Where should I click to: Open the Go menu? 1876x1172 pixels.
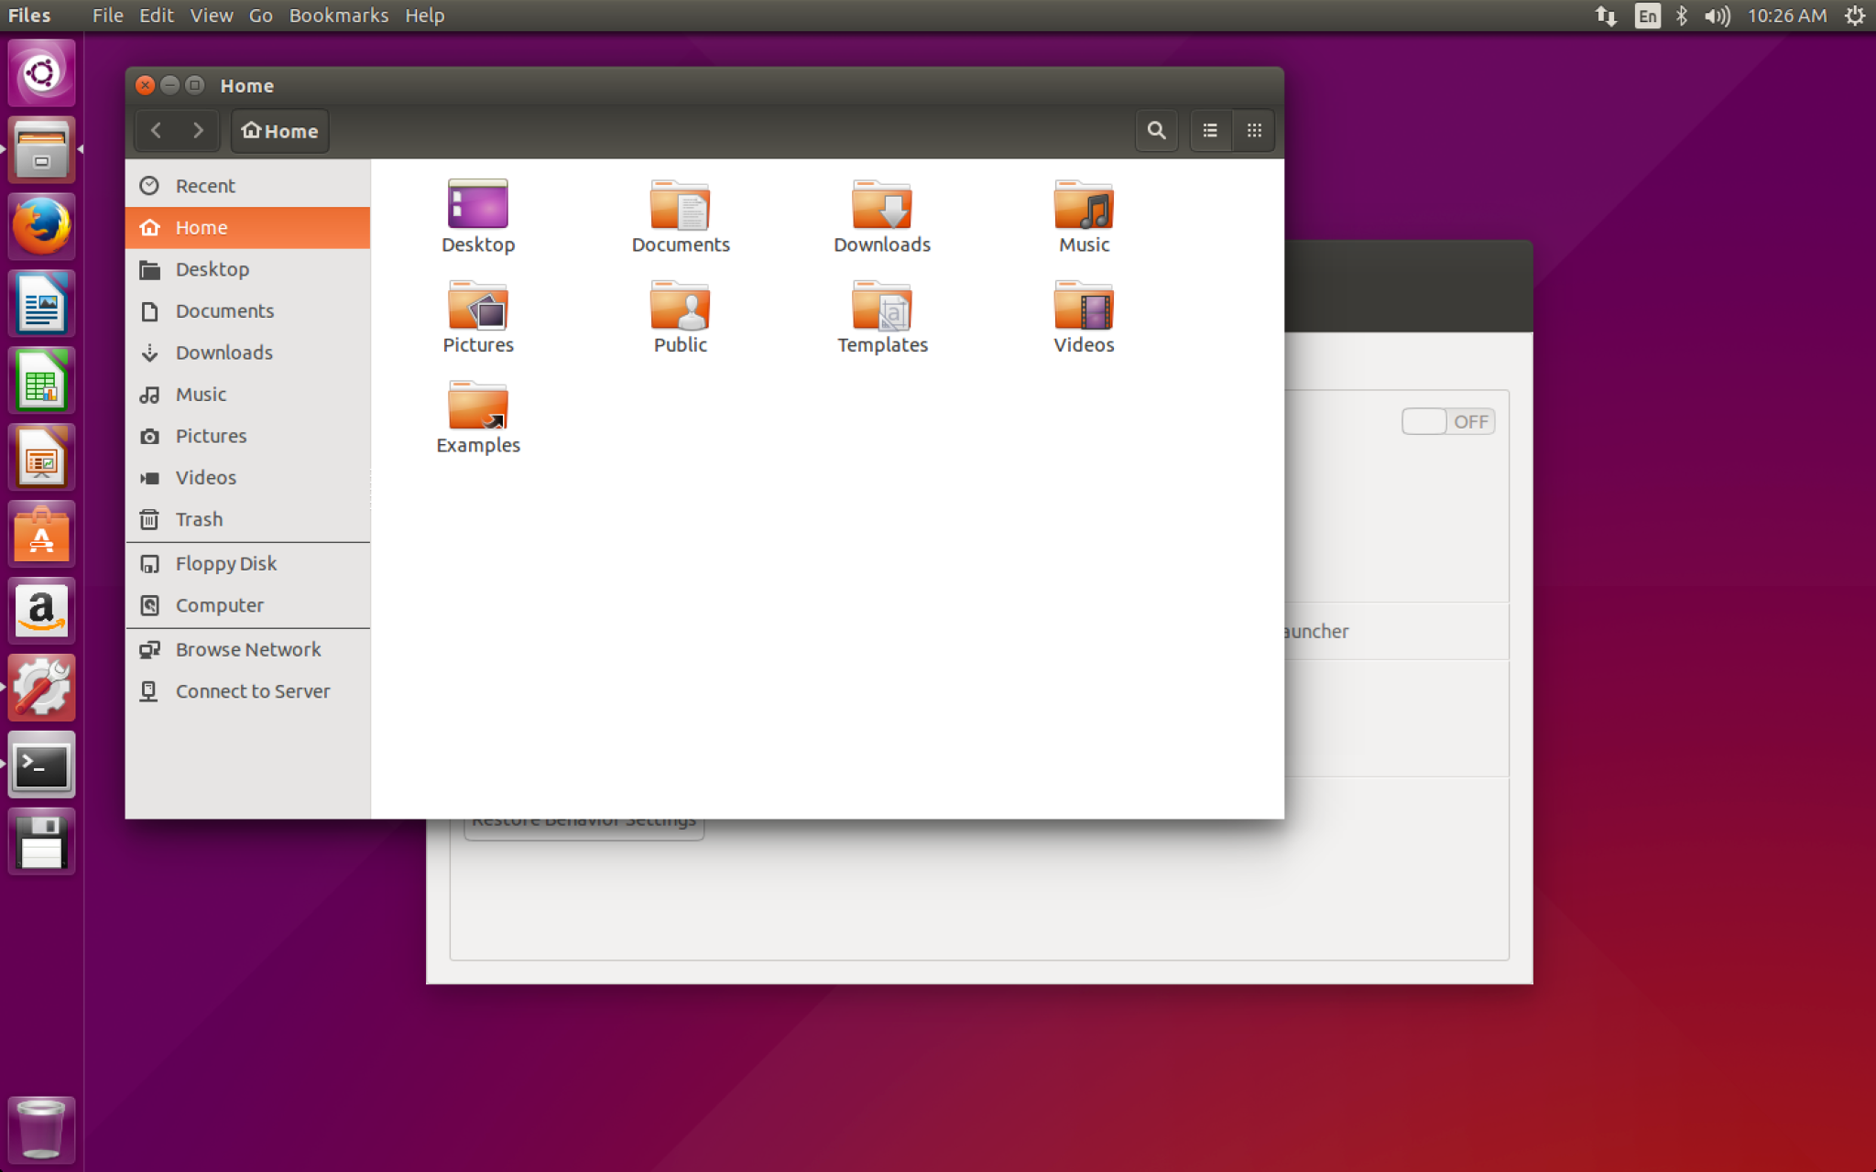click(260, 15)
